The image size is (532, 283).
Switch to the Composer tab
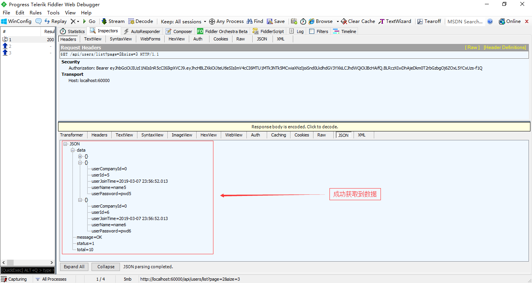click(x=179, y=31)
